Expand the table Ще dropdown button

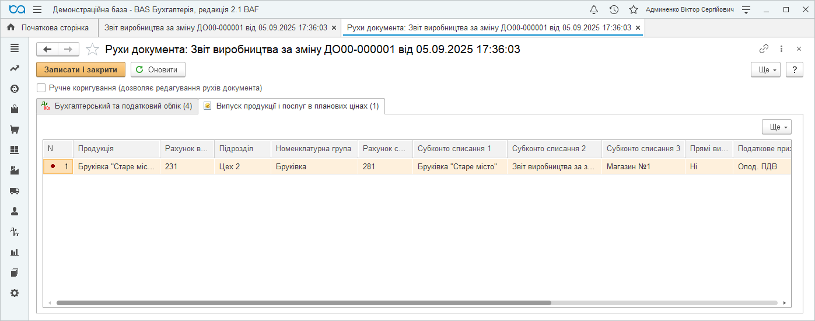pos(776,127)
